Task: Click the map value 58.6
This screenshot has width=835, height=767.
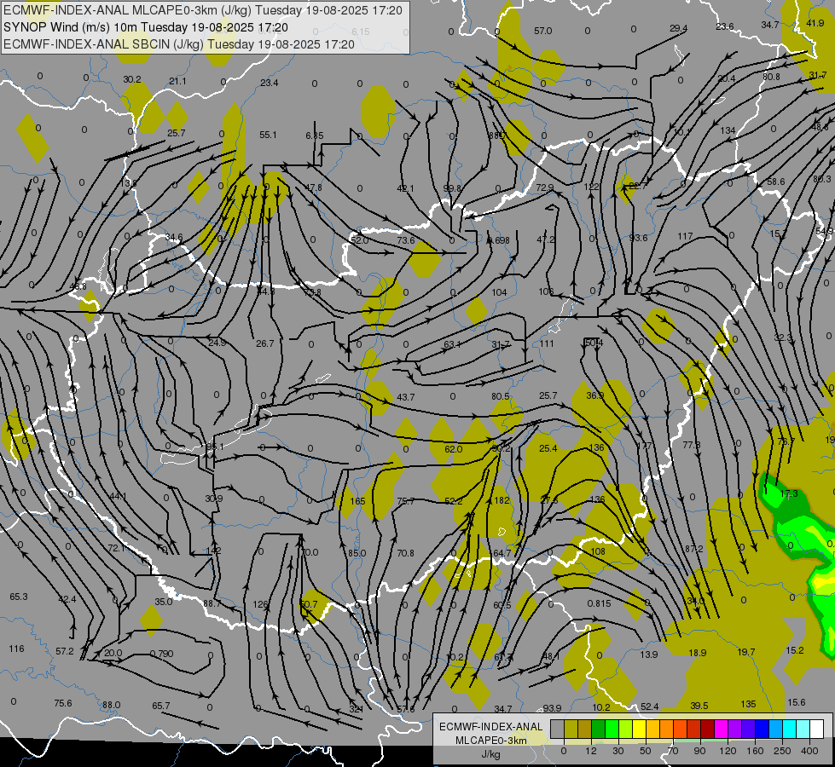Action: pos(776,182)
